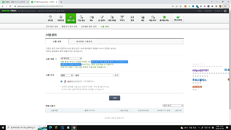
Task: Open the 스탭 역할 role dropdown
Action: (71, 58)
